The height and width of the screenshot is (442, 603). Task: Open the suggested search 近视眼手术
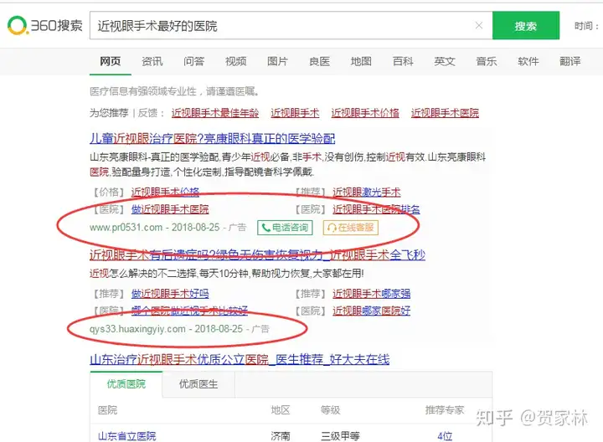[x=295, y=113]
